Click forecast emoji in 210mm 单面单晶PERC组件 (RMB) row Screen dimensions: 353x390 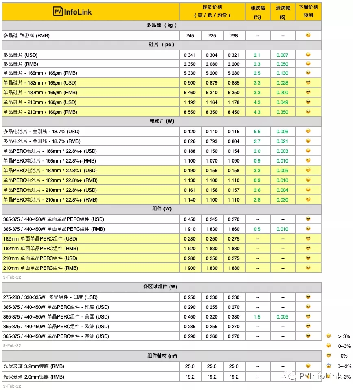pyautogui.click(x=308, y=268)
